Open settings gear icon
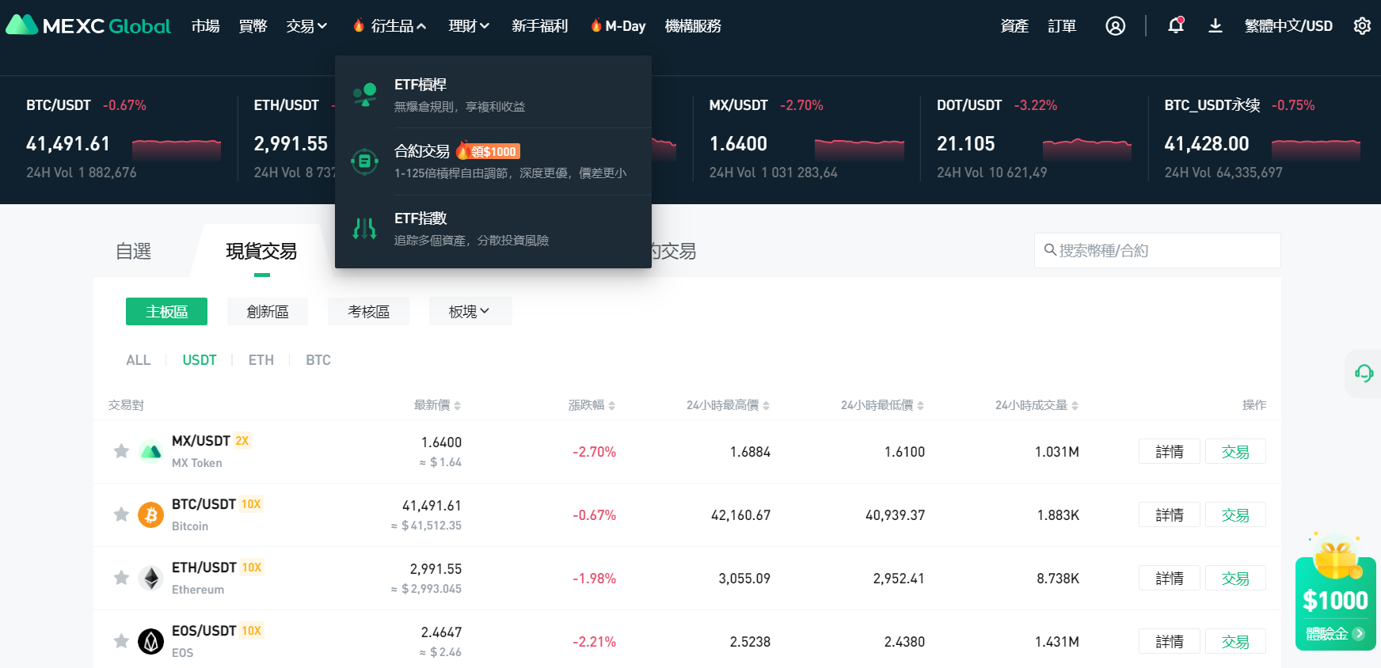 [x=1362, y=26]
